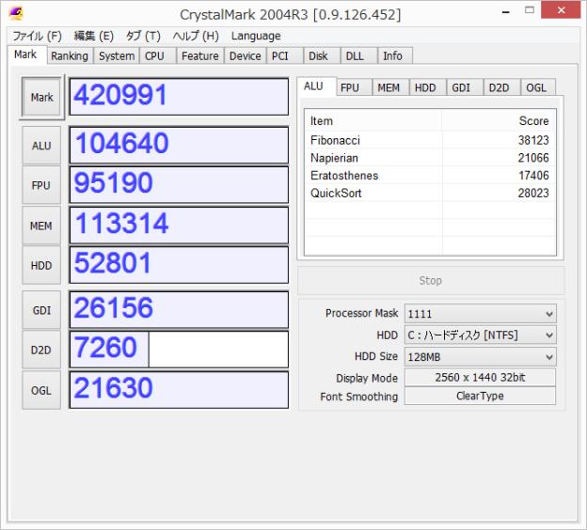Run the D2D benchmark button
The width and height of the screenshot is (587, 530).
41,351
